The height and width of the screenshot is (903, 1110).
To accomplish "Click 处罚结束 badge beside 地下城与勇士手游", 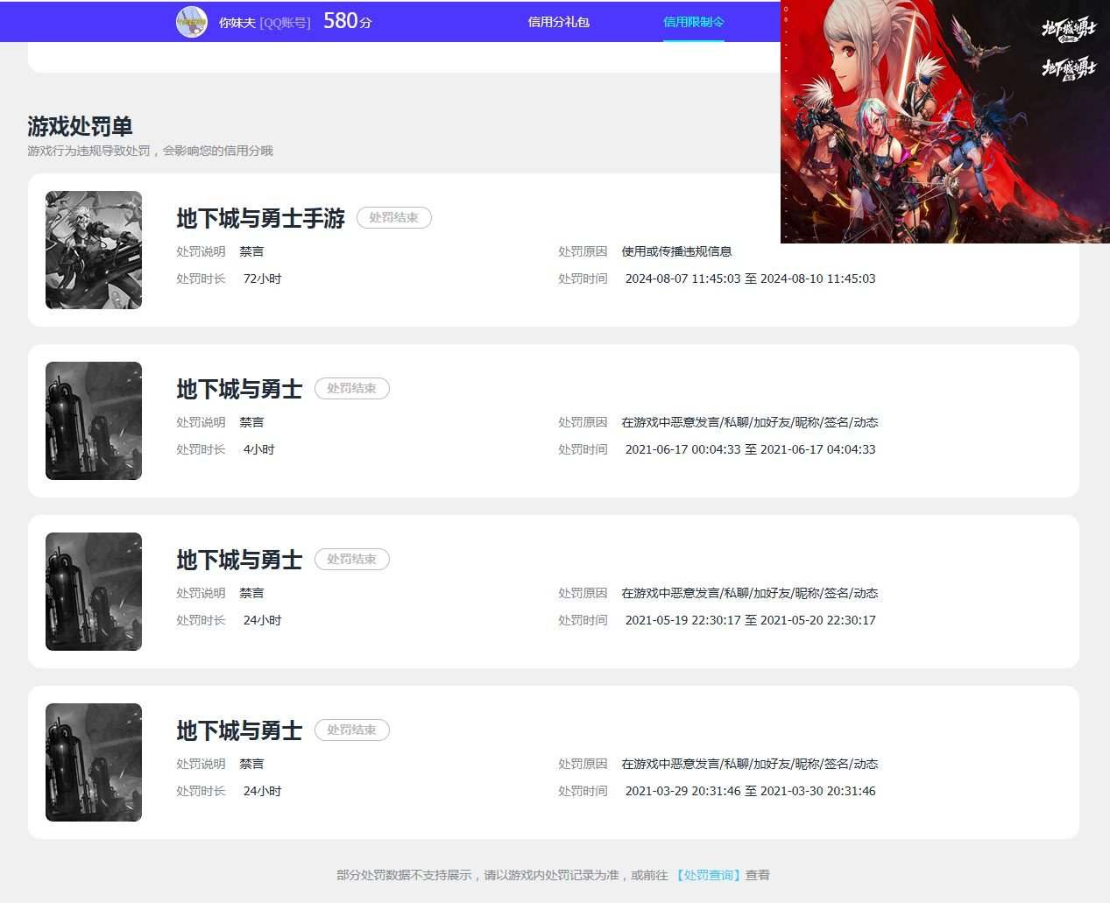I will [x=393, y=218].
